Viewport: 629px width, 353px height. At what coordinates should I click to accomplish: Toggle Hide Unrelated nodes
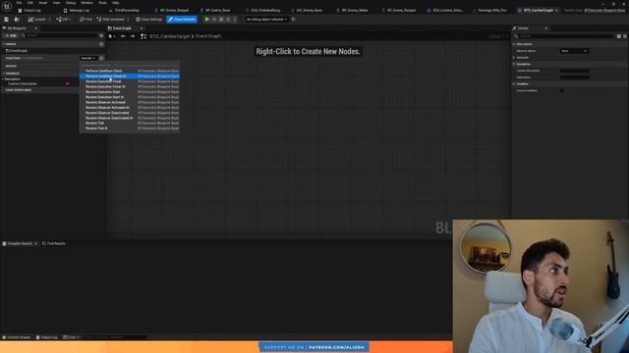point(110,20)
